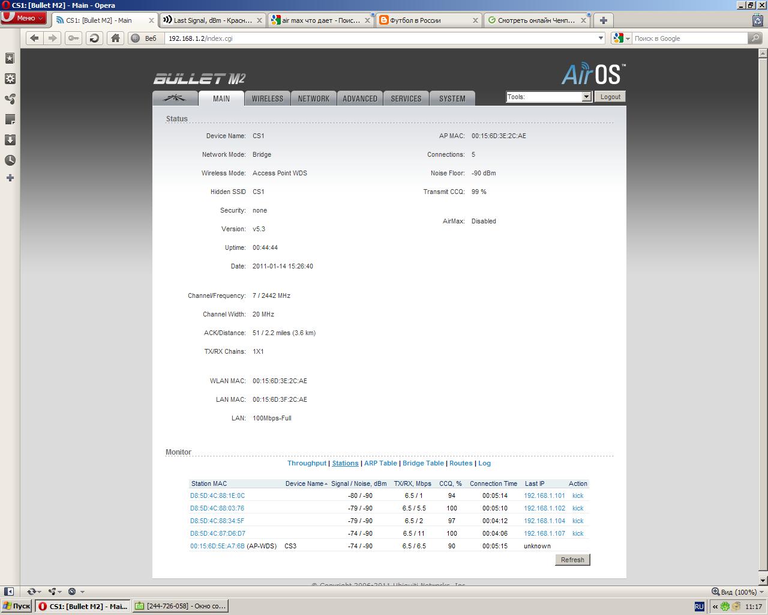Viewport: 768px width, 615px height.
Task: Open the WIRELESS settings tab
Action: (268, 98)
